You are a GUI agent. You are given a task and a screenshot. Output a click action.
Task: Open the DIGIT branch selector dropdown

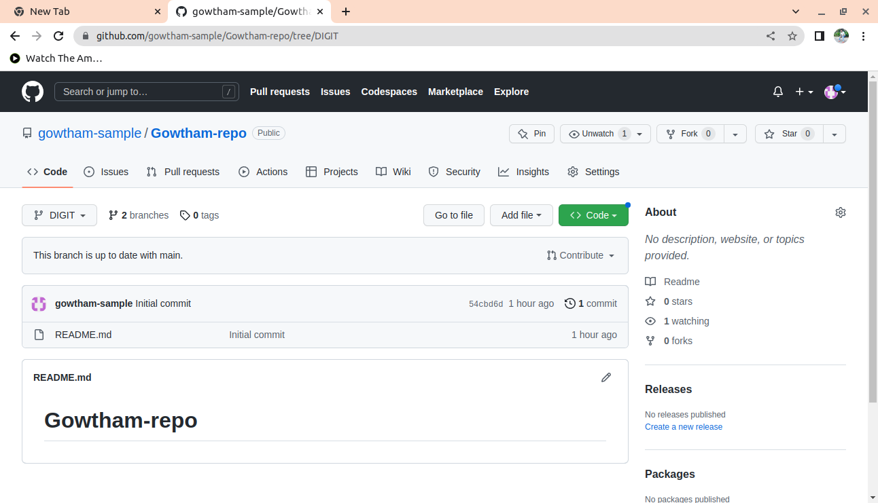pos(59,215)
